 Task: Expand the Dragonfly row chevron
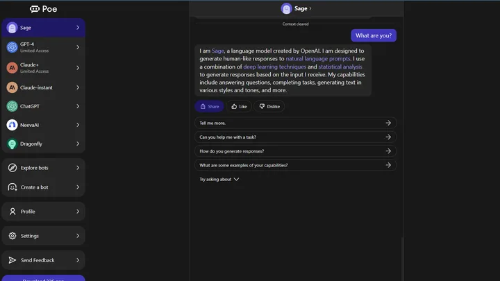[78, 144]
